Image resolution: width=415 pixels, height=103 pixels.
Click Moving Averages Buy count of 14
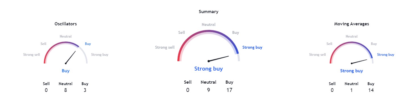(x=371, y=90)
